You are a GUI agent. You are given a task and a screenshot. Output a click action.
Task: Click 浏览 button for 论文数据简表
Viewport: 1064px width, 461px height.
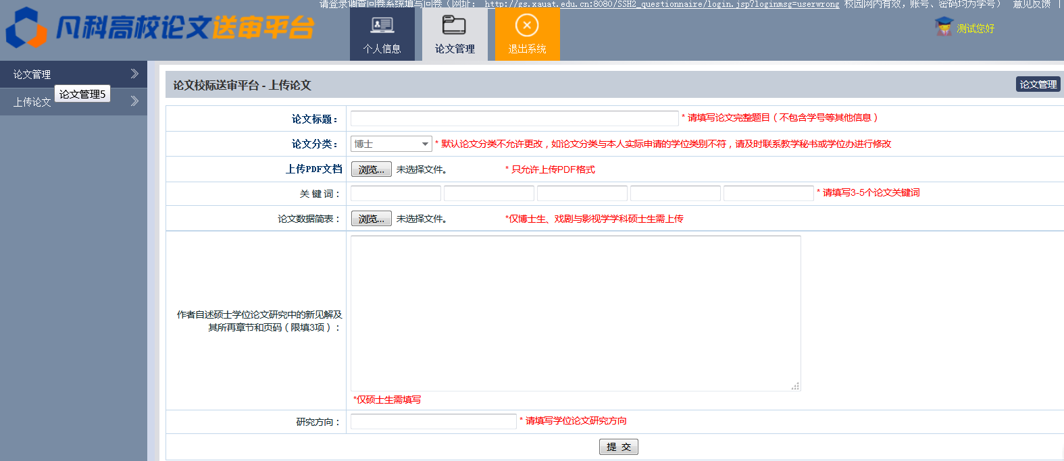coord(371,219)
